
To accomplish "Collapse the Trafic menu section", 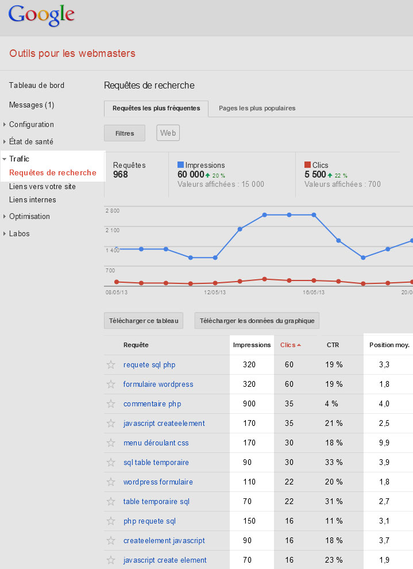I will pyautogui.click(x=5, y=159).
